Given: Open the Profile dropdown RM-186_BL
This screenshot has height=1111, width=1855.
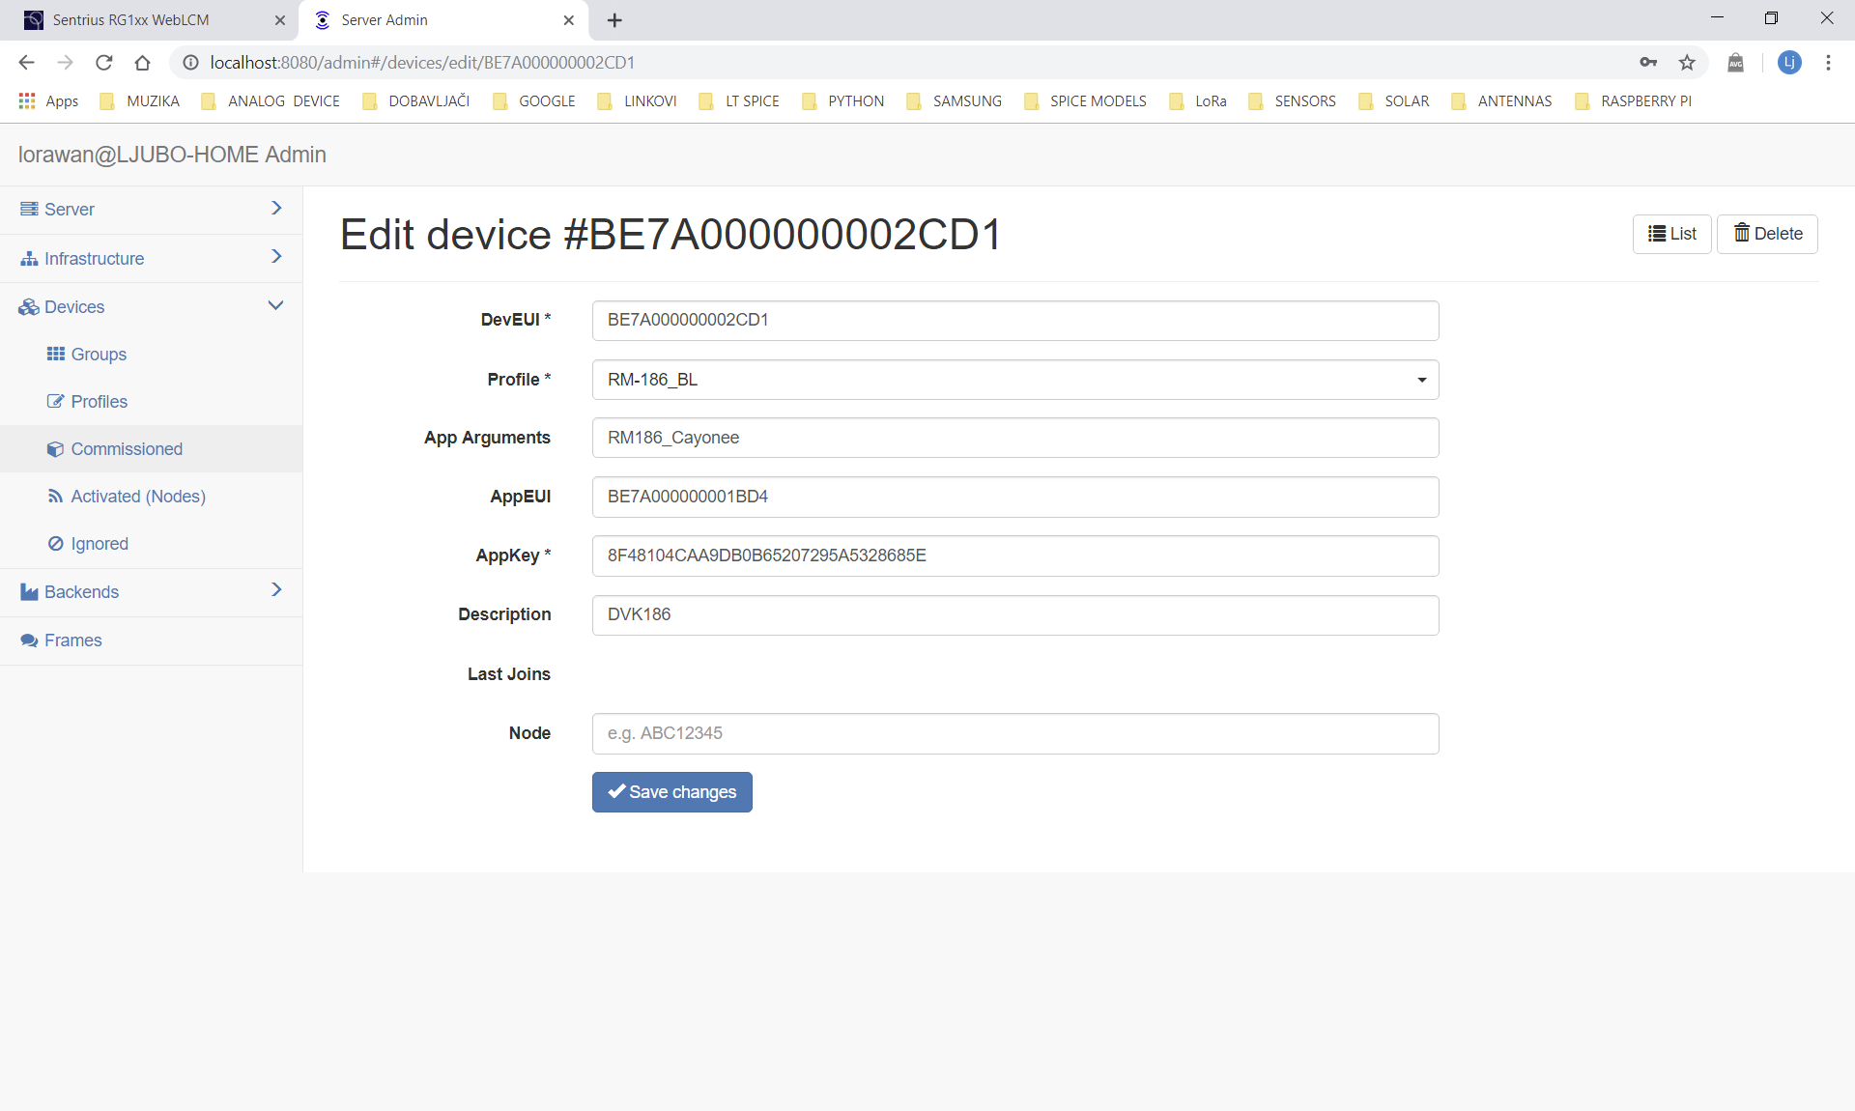Looking at the screenshot, I should 1015,380.
